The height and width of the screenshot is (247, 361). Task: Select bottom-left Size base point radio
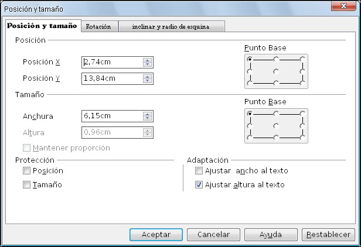[250, 138]
